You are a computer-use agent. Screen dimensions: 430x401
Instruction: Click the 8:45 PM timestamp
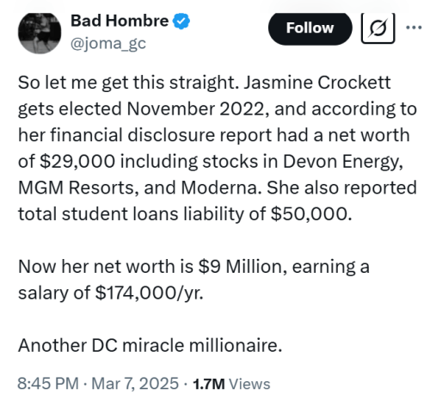tap(48, 384)
